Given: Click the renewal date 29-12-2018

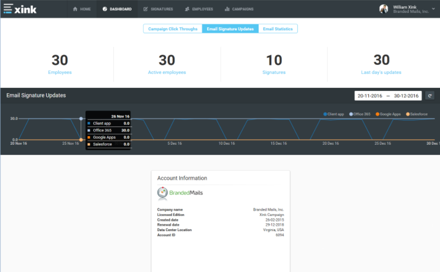Looking at the screenshot, I should coord(275,225).
